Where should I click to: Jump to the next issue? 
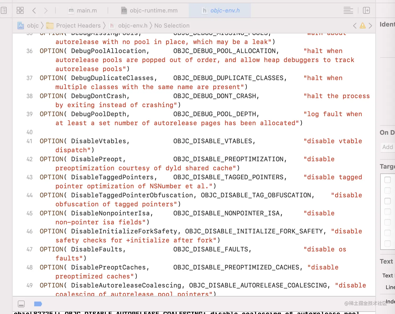tap(370, 26)
